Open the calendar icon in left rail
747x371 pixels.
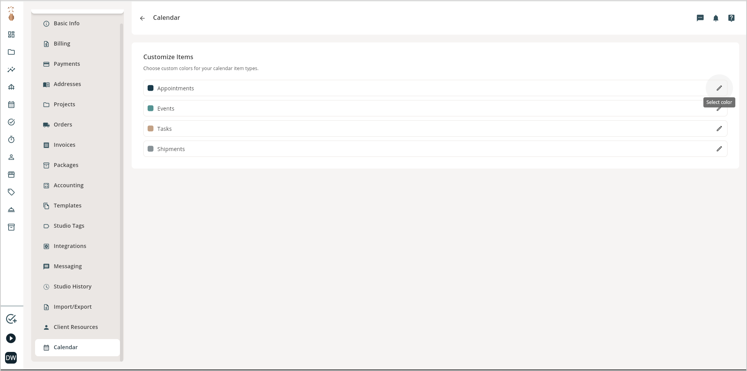tap(11, 105)
